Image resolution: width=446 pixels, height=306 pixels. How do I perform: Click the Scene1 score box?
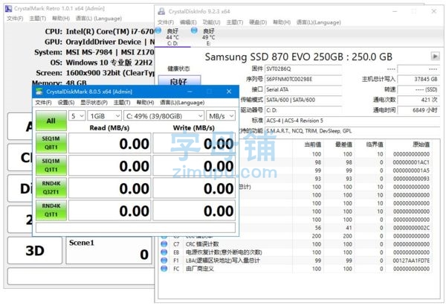[x=109, y=251]
